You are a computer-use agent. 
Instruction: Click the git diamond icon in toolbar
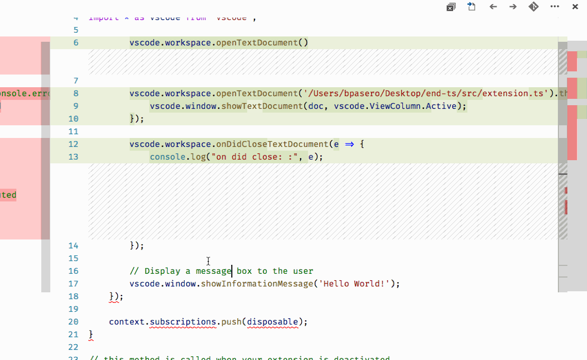(x=534, y=7)
